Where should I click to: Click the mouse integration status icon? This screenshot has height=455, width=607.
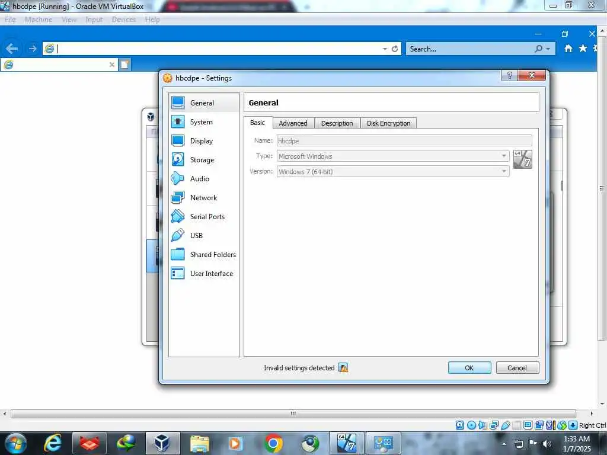[562, 425]
